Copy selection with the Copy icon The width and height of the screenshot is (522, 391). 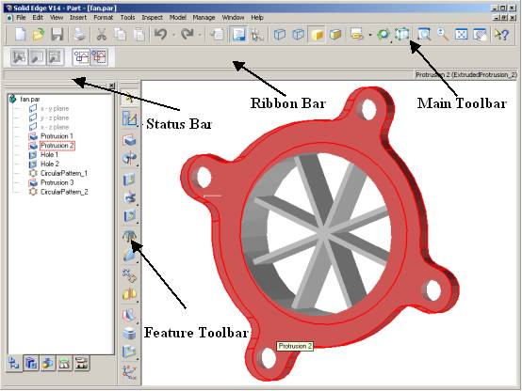pos(121,34)
